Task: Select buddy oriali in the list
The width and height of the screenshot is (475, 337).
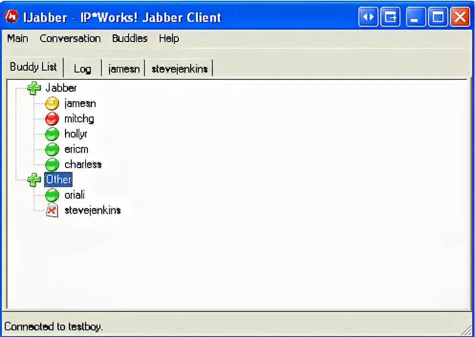Action: point(75,195)
